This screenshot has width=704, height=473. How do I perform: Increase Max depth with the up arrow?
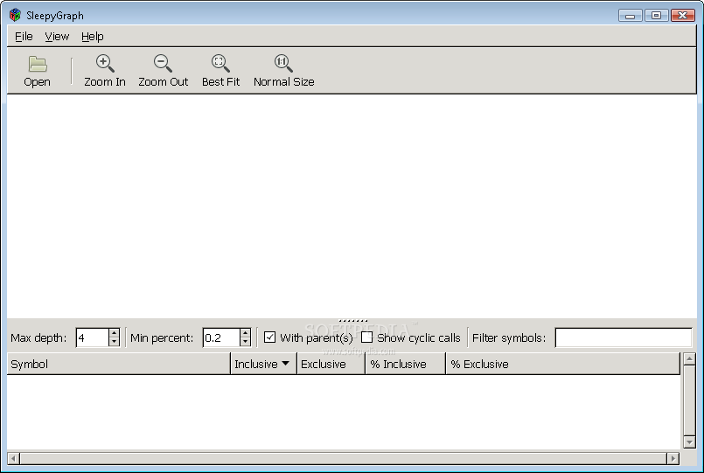click(114, 333)
